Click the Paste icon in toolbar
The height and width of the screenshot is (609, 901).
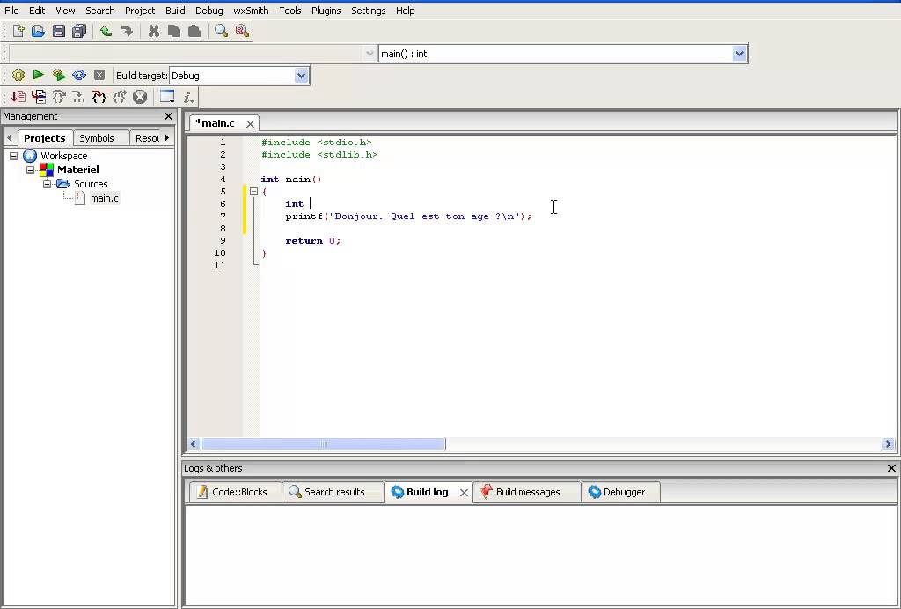pos(194,31)
